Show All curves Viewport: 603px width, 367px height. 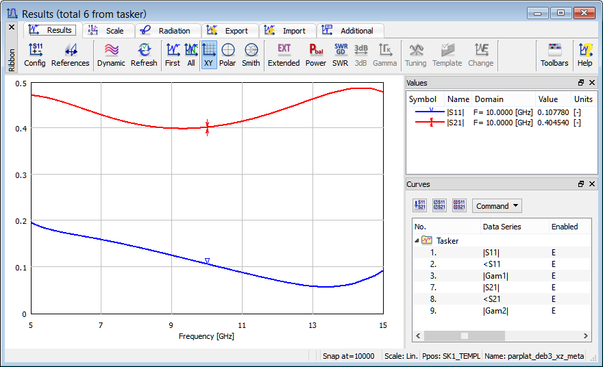pyautogui.click(x=191, y=55)
